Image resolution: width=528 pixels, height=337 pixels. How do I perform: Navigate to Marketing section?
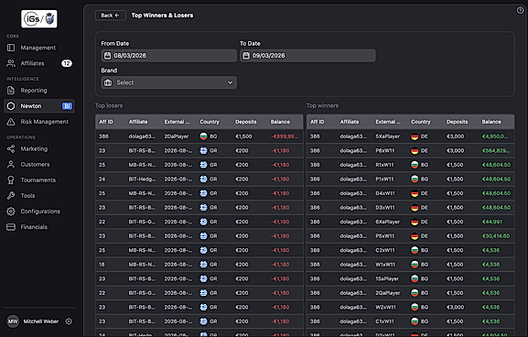click(39, 148)
